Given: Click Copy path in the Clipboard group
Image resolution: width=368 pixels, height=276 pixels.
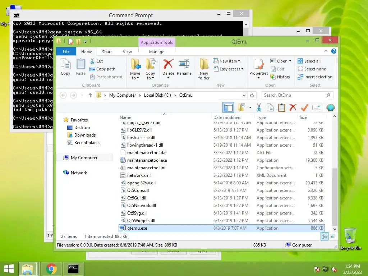Looking at the screenshot, I should [102, 69].
